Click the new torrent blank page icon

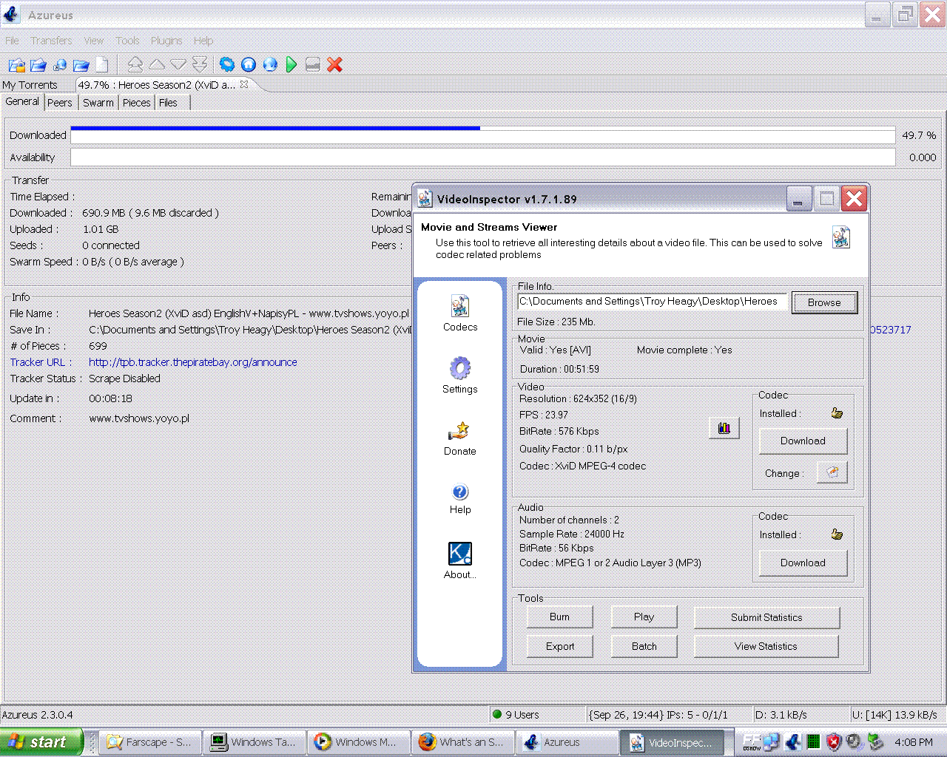(102, 65)
